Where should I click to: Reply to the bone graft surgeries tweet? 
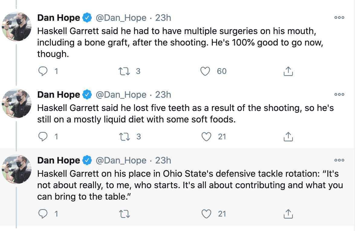(x=44, y=71)
